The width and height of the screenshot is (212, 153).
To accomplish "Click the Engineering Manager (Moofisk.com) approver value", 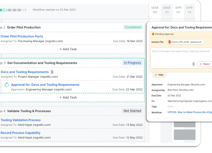I will (187, 84).
